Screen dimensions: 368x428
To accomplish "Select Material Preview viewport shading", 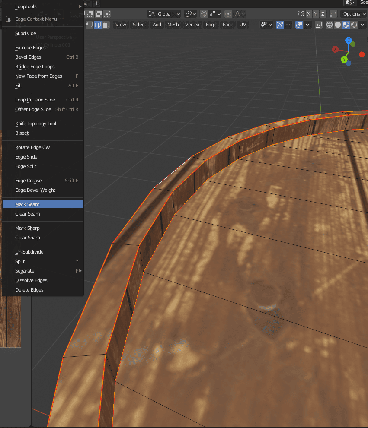I will (x=346, y=25).
